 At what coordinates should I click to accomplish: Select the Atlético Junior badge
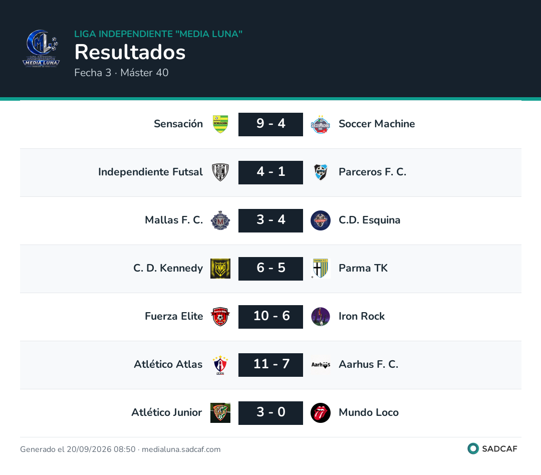(220, 413)
